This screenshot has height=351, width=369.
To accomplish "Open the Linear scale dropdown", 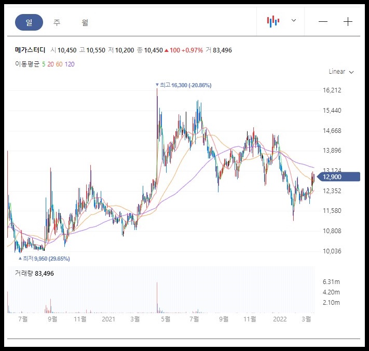I will pos(341,72).
